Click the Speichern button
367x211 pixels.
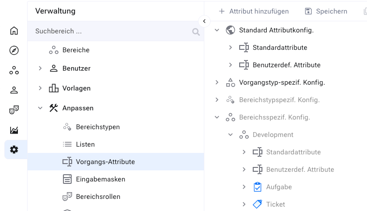pos(326,11)
